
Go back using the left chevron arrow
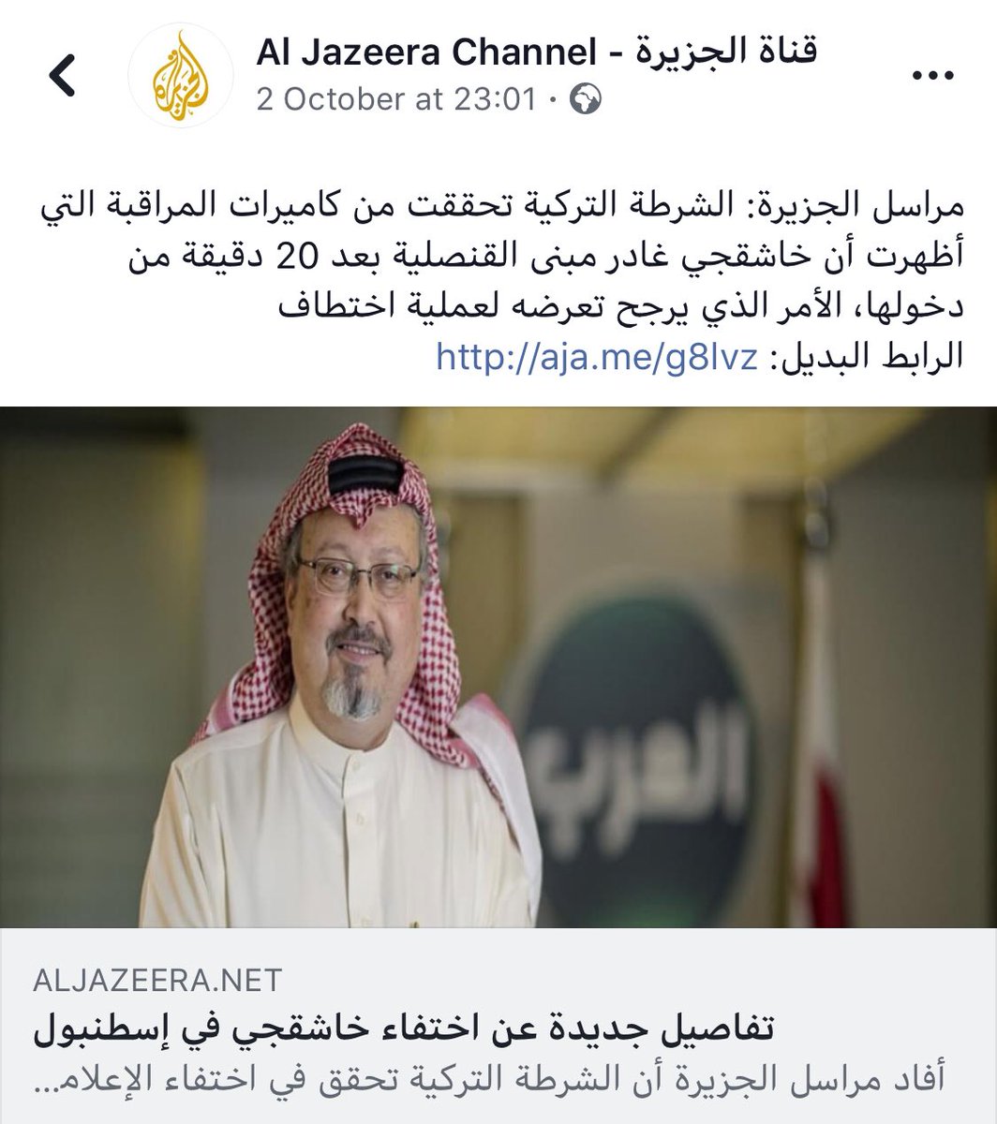63,76
